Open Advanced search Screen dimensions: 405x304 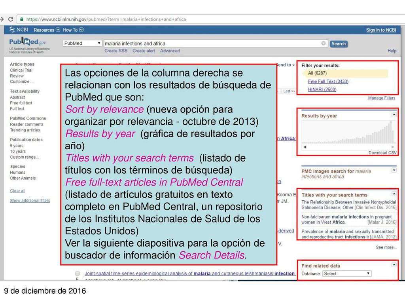tap(170, 51)
